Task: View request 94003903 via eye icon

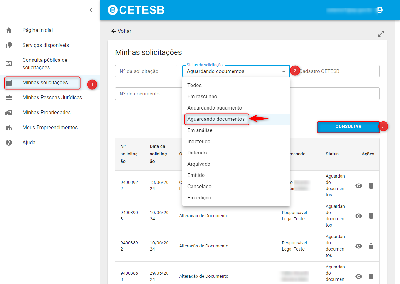Action: (x=359, y=216)
